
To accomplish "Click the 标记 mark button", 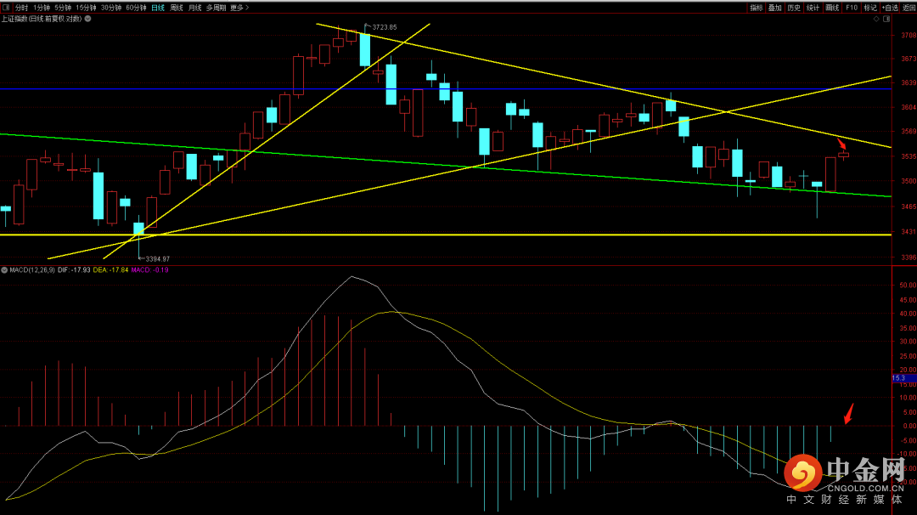I will click(871, 8).
